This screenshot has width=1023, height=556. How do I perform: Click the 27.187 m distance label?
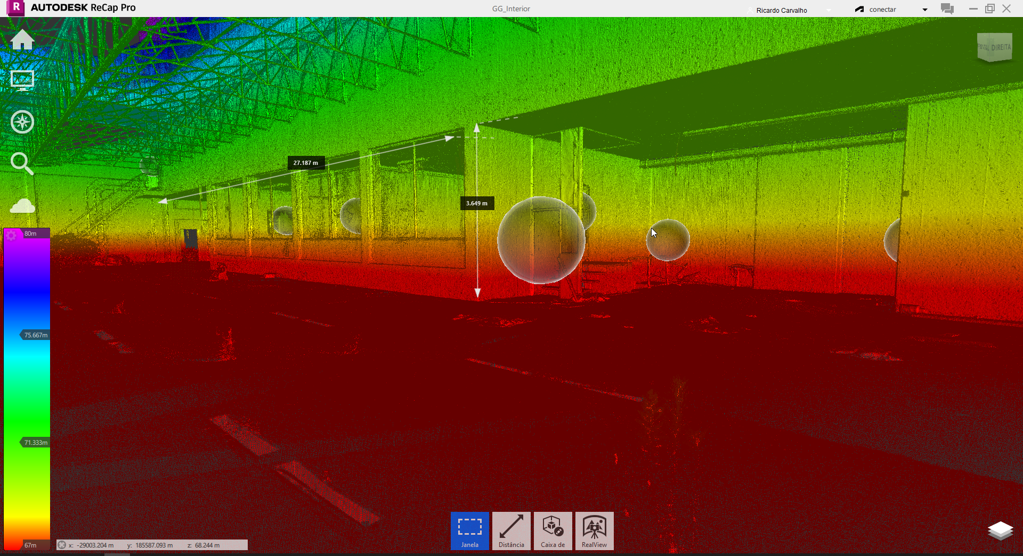[x=306, y=163]
